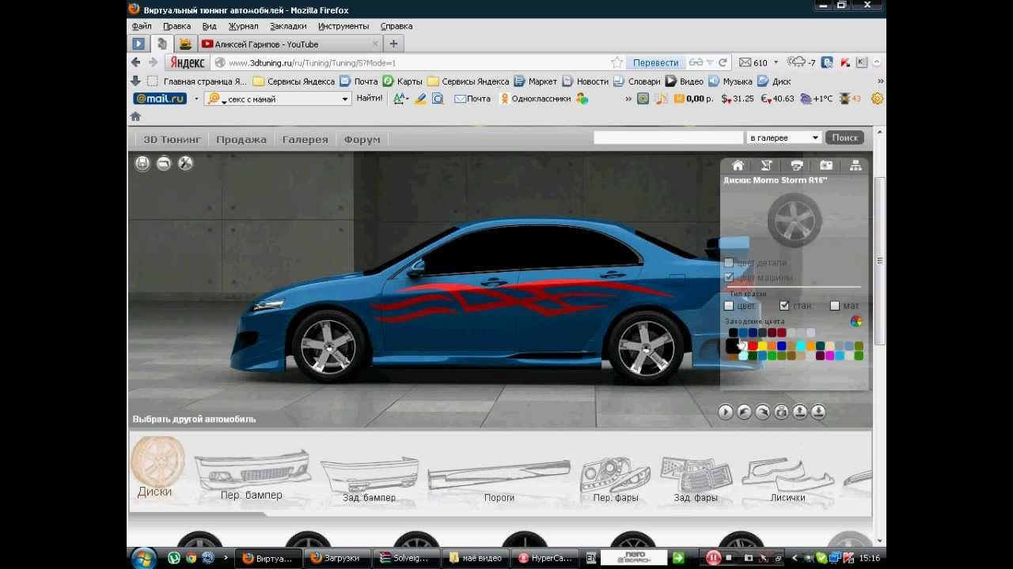The height and width of the screenshot is (569, 1013).
Task: Open the Форум site tab
Action: pyautogui.click(x=362, y=139)
